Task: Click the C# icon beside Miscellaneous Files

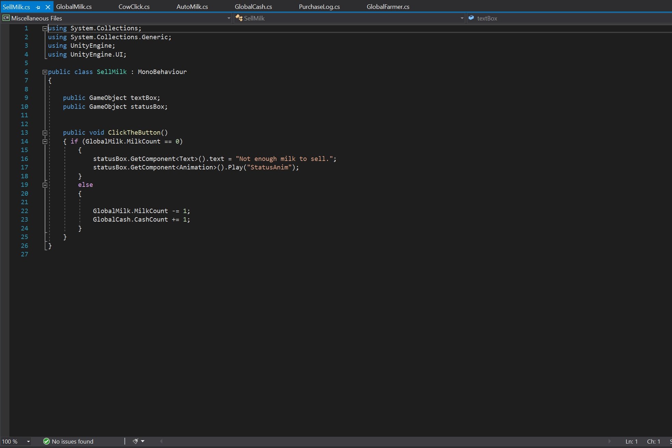Action: tap(6, 18)
